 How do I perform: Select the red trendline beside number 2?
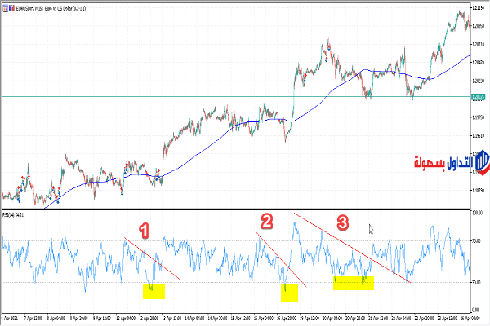tap(282, 260)
